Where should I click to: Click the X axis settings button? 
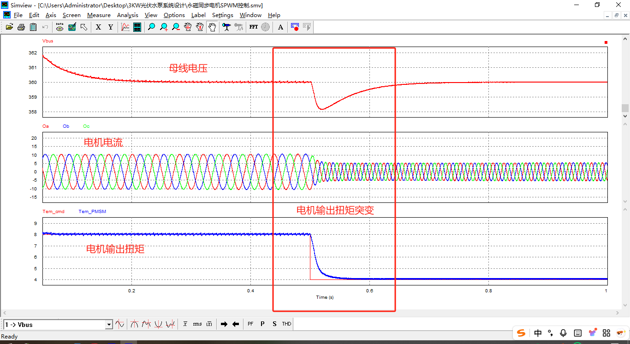98,27
